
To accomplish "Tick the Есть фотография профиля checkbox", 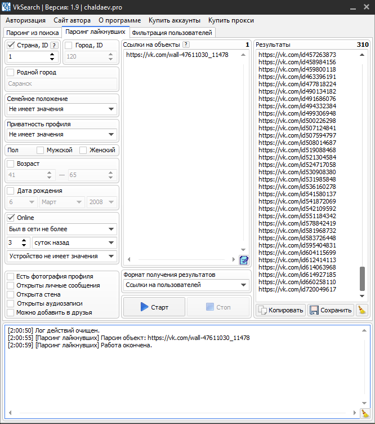I will tap(11, 276).
